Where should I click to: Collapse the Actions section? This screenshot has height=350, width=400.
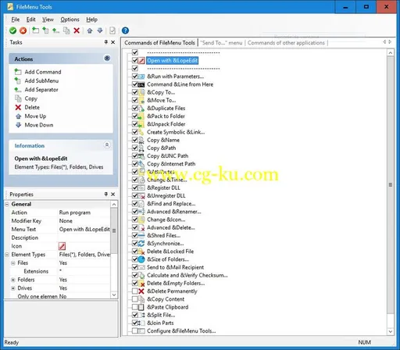tap(107, 59)
